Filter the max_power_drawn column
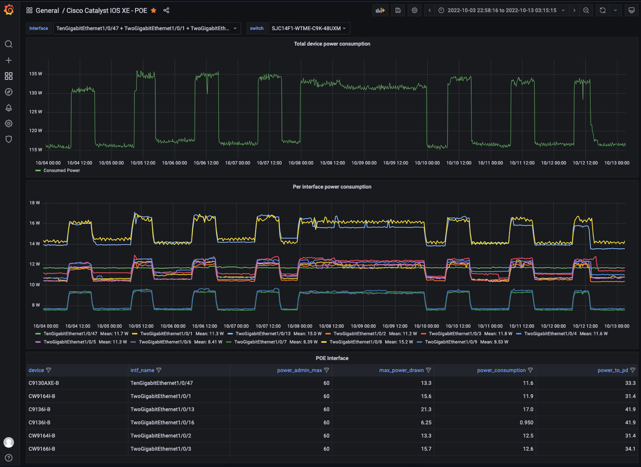This screenshot has height=467, width=641. (x=428, y=370)
